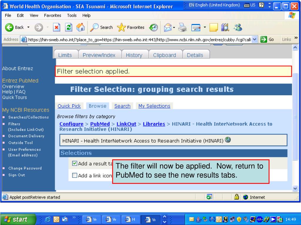This screenshot has width=301, height=225.
Task: Click the taskbar scroll down arrow
Action: click(165, 222)
